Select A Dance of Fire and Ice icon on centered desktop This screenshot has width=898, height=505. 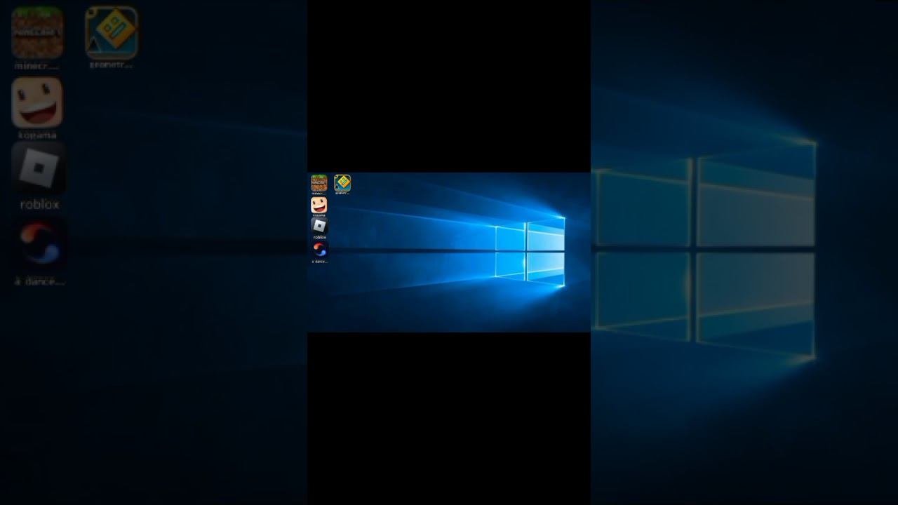coord(319,250)
